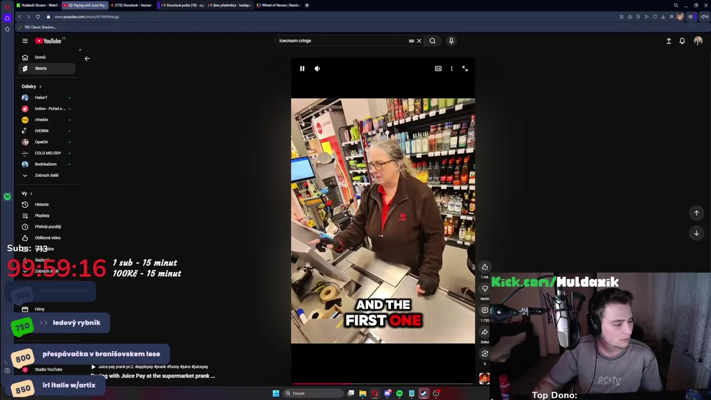Clear the YouTube search query
This screenshot has height=400, width=711.
point(419,41)
